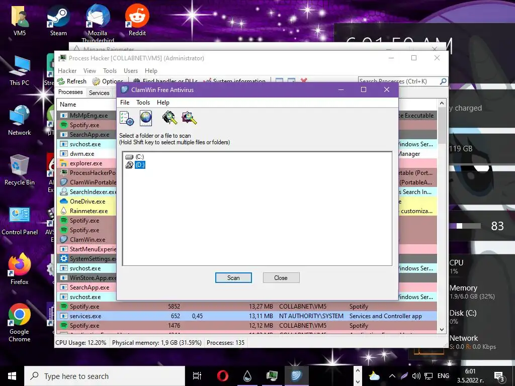Click Refresh in Process Hacker toolbar

click(72, 81)
